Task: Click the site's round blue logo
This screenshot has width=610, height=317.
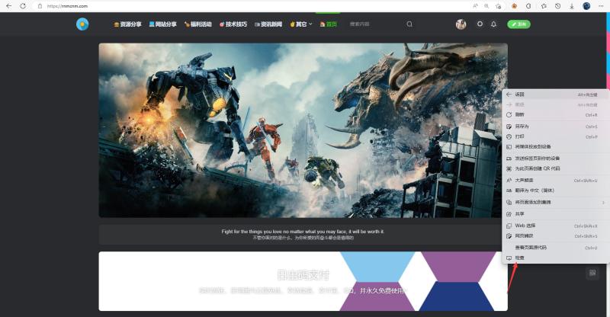Action: 82,24
